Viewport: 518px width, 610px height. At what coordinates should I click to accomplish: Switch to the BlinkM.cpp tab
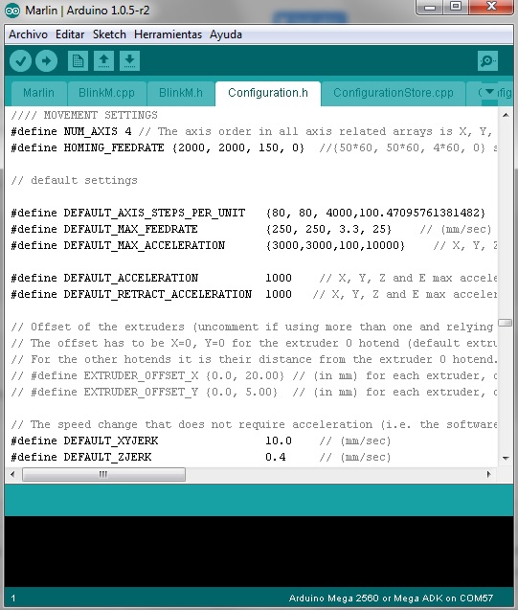(106, 94)
